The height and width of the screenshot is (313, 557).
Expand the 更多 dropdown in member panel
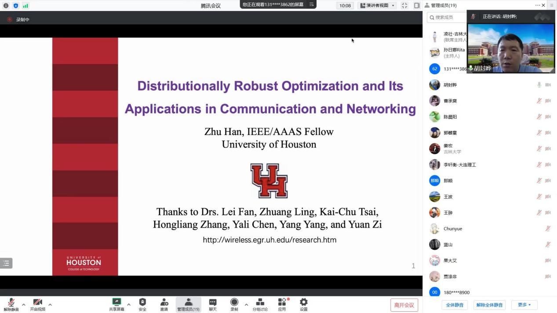pyautogui.click(x=524, y=305)
